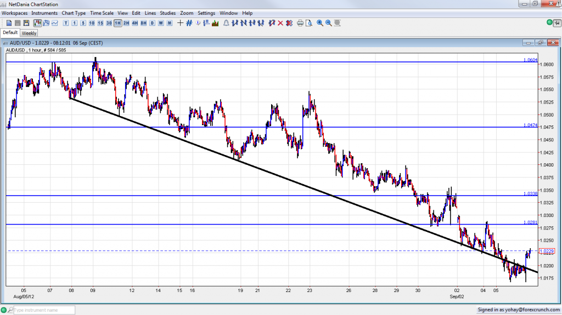
Task: Switch to the Weekly workspace tab
Action: pos(29,33)
